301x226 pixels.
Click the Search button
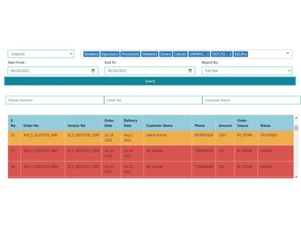click(x=150, y=81)
